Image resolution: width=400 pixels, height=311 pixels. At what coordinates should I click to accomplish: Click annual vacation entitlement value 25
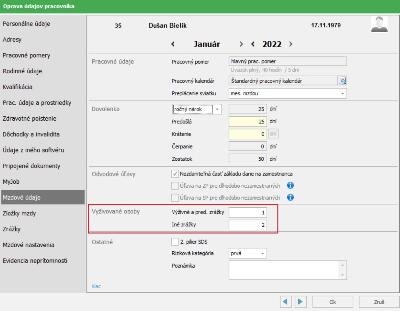248,109
